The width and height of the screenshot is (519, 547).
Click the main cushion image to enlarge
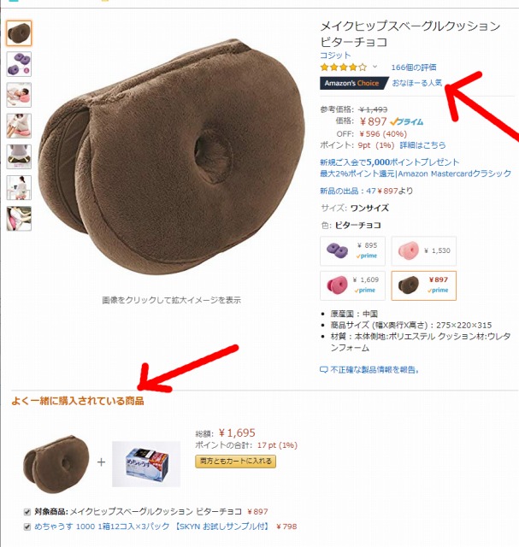(171, 157)
